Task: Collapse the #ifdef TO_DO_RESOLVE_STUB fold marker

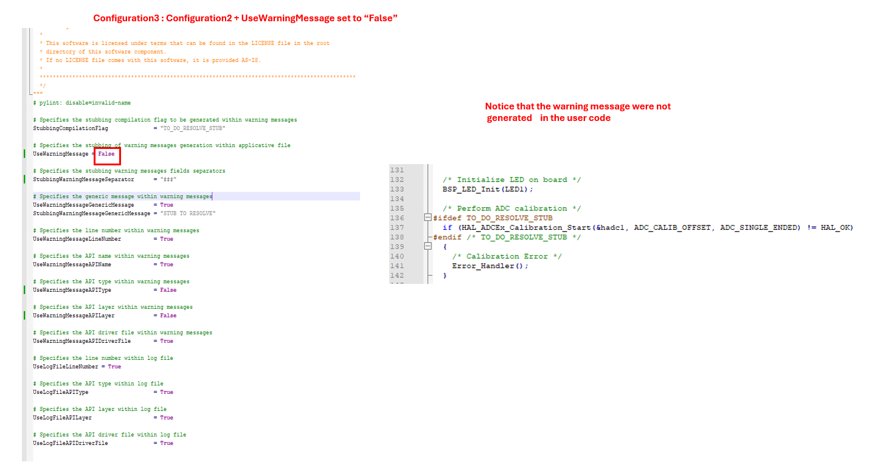Action: pos(428,218)
